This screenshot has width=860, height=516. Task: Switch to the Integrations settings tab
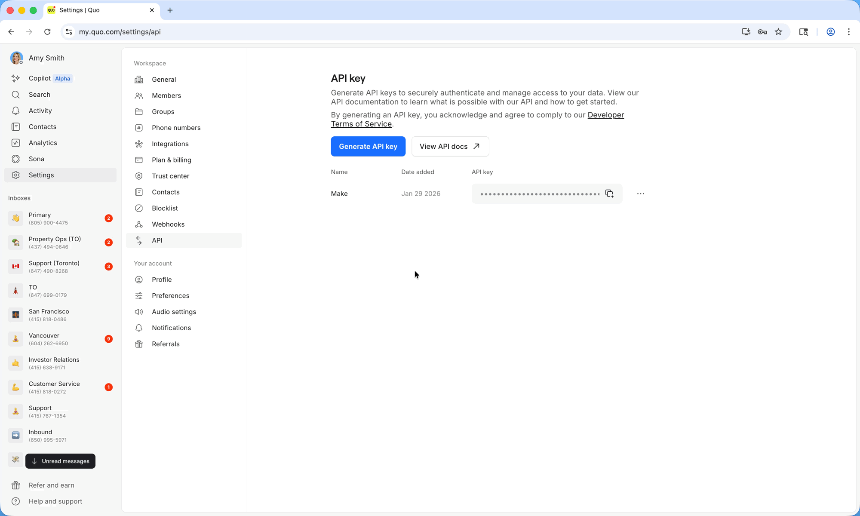pyautogui.click(x=170, y=144)
